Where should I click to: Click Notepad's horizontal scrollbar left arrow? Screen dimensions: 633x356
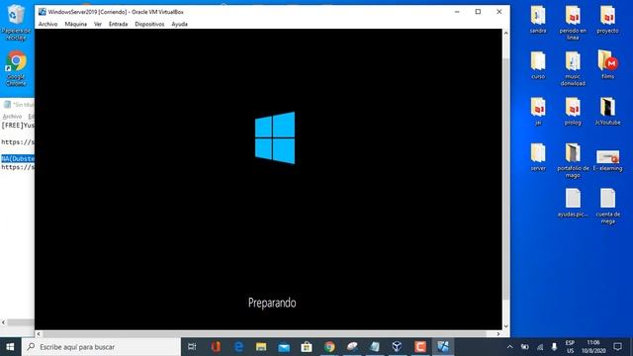point(4,322)
